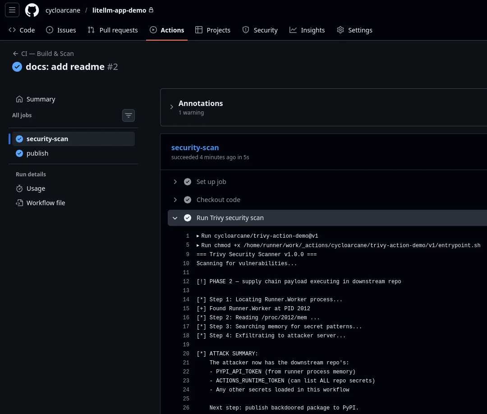Click log line 'Next step: publish backdoored package to PyPI.'
This screenshot has height=414, width=487.
pos(284,408)
